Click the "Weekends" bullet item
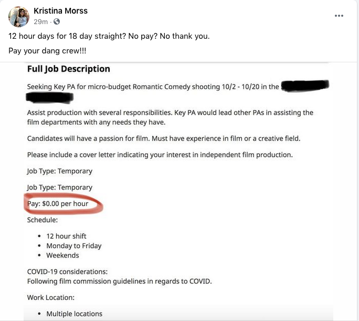The image size is (359, 321). click(x=62, y=255)
